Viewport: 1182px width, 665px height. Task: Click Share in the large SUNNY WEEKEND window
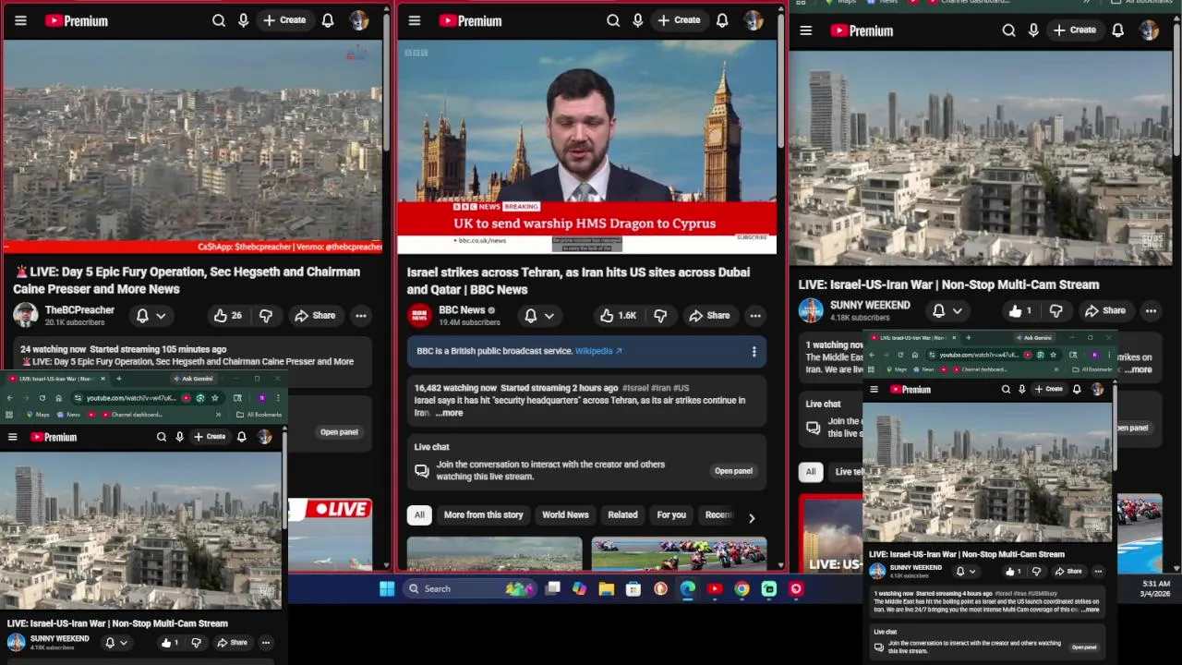1104,311
